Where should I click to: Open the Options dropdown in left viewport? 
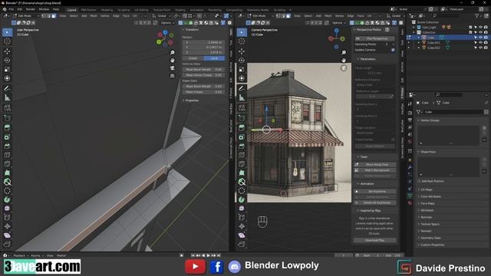[x=166, y=23]
